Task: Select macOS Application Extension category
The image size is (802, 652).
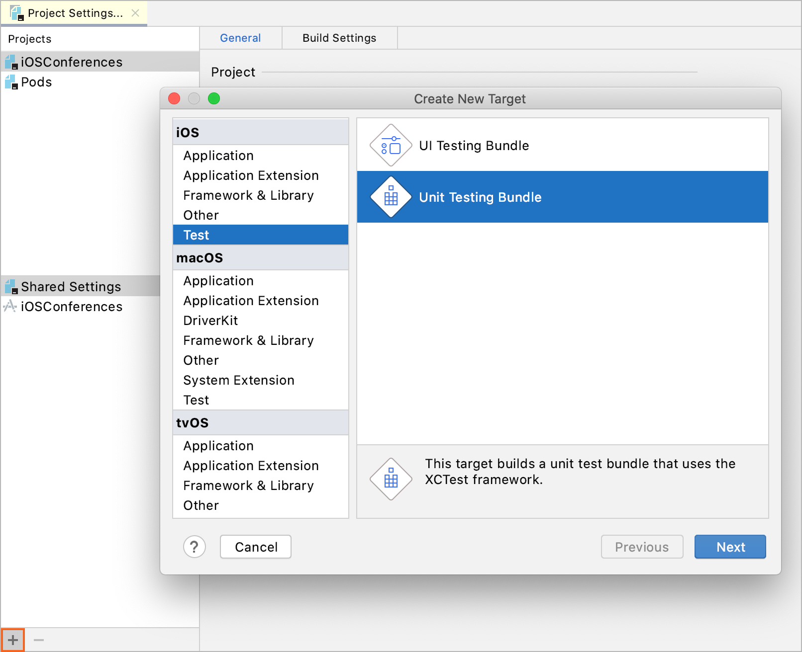Action: click(261, 301)
